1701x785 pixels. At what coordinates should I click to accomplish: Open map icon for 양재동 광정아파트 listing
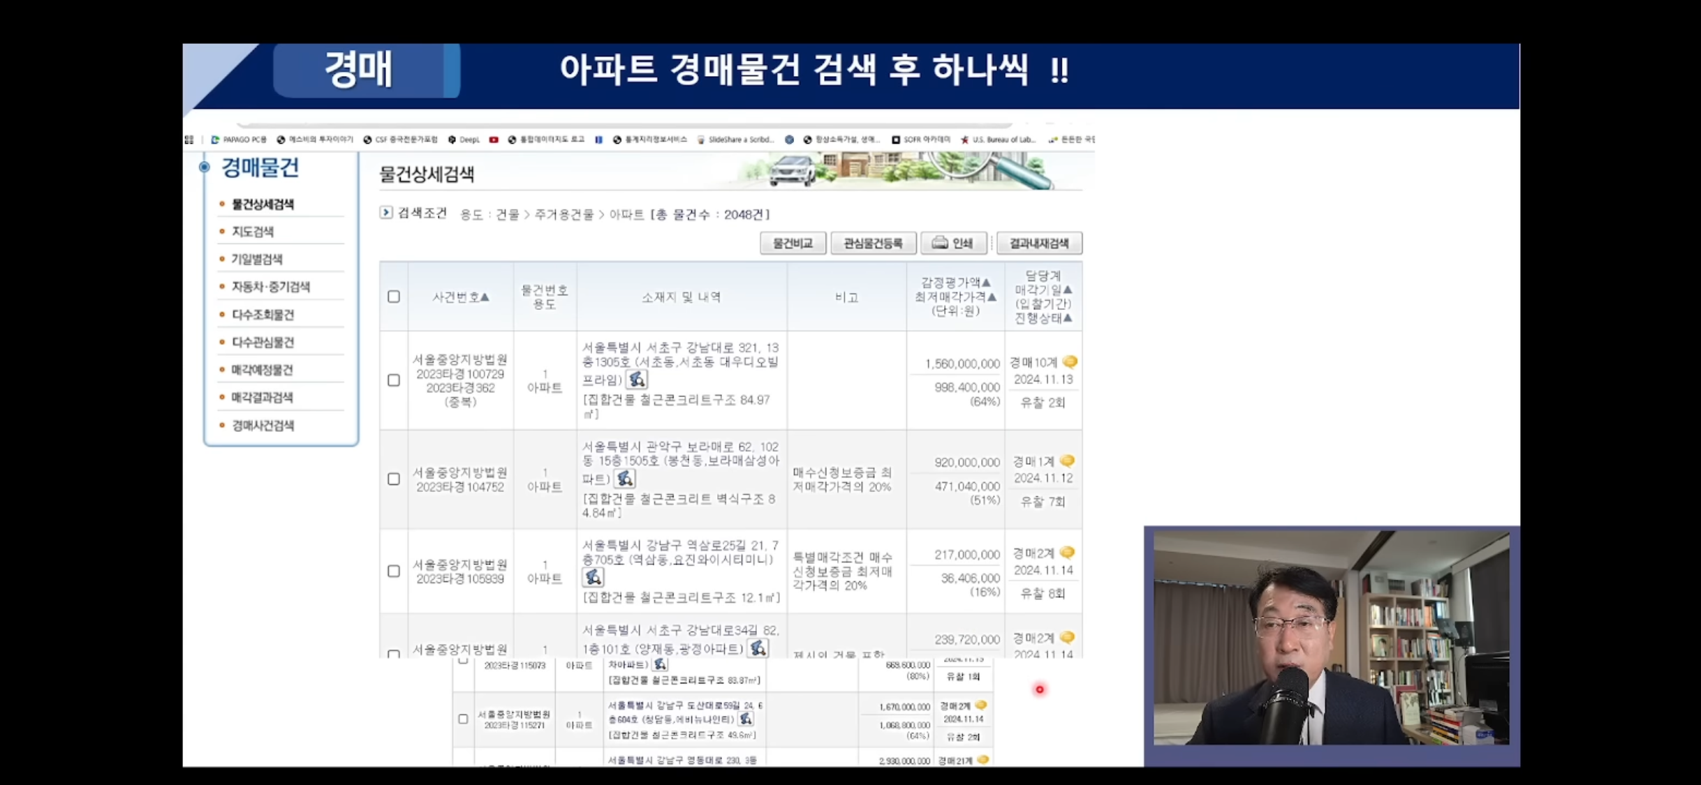coord(758,648)
